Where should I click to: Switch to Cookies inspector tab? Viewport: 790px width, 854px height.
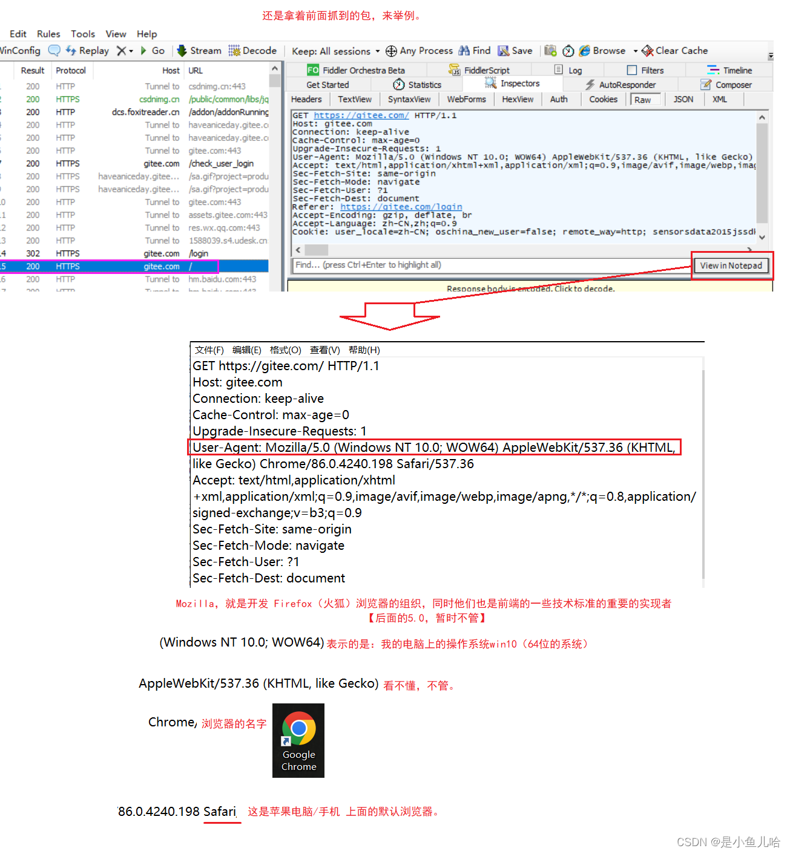click(604, 99)
